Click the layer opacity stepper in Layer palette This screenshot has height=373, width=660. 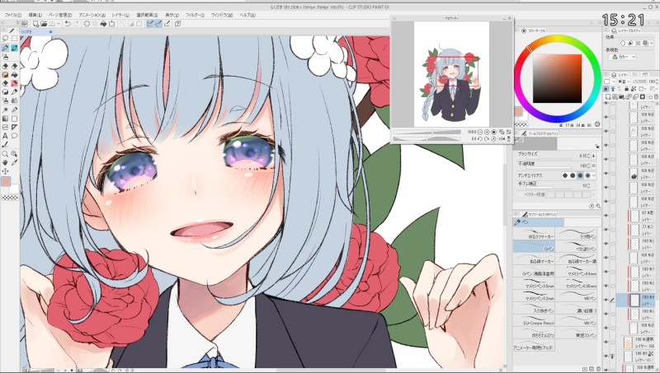coord(657,82)
